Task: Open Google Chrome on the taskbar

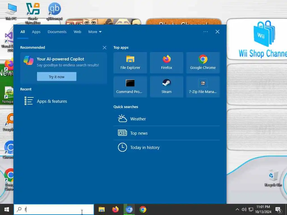Action: coord(143,209)
